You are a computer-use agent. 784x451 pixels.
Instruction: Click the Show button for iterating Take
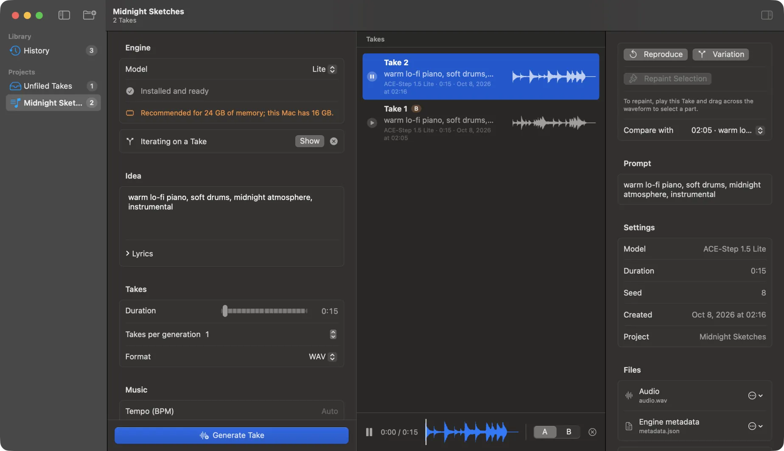coord(310,141)
